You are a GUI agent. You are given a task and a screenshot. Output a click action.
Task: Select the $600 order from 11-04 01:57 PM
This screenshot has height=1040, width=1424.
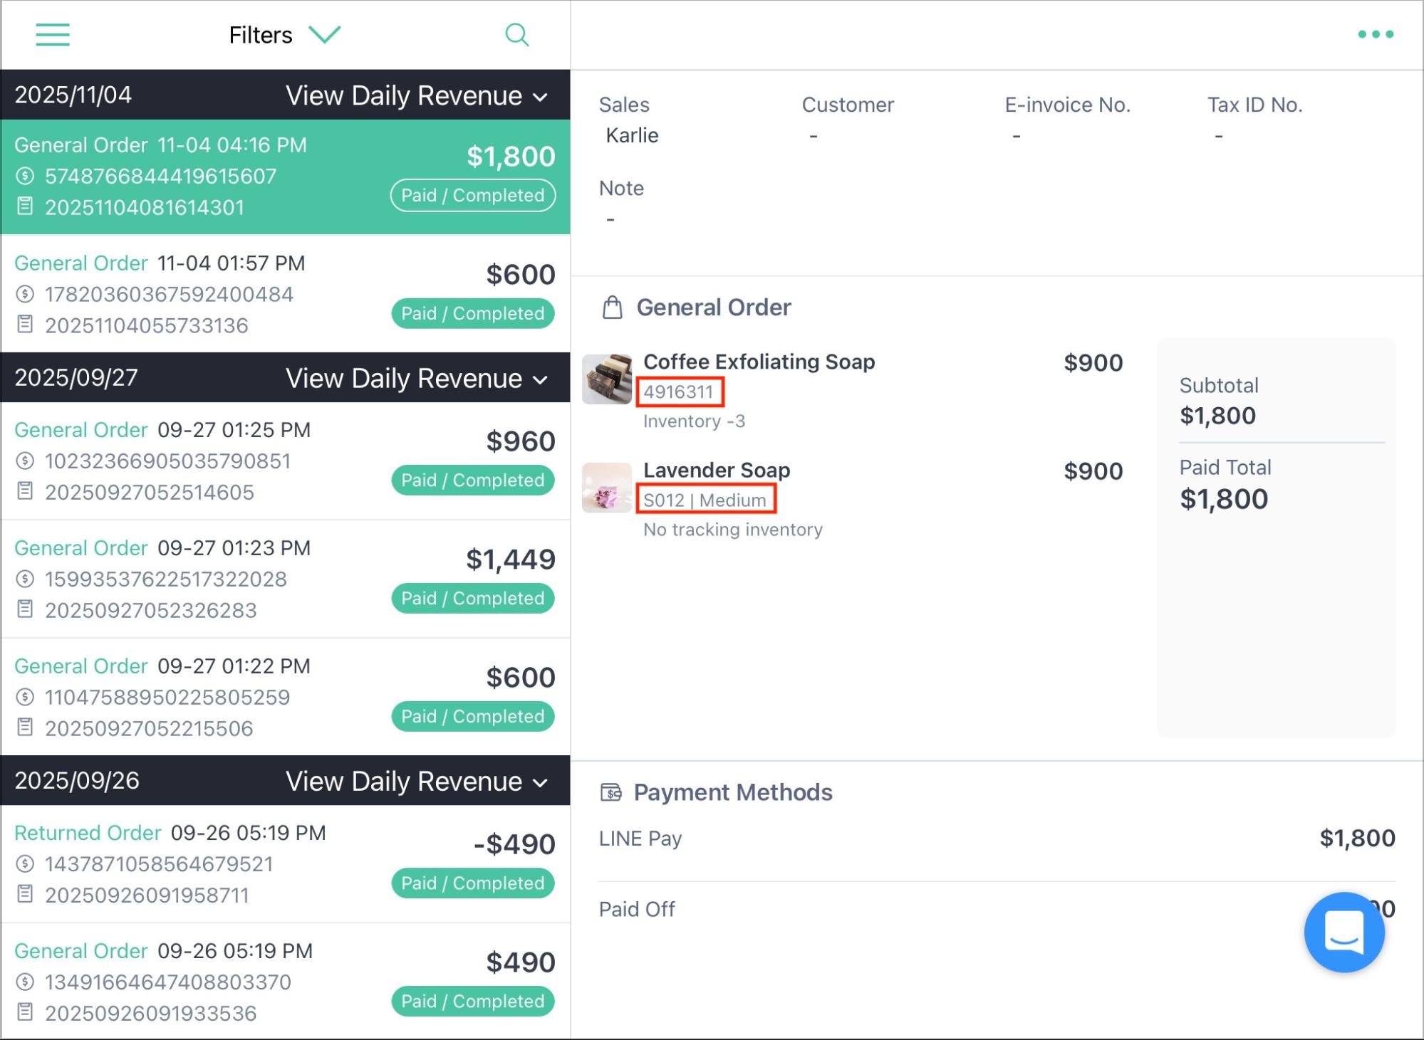286,293
